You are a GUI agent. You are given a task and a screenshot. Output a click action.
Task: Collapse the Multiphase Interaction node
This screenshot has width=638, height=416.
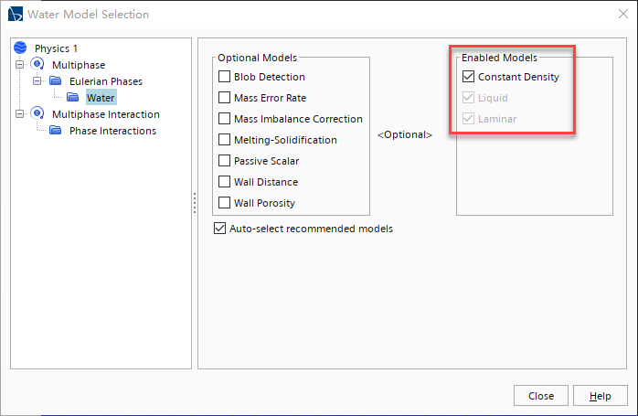point(19,114)
